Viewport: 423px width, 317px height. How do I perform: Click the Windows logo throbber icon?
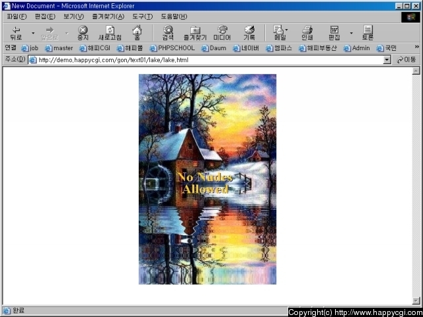tap(410, 17)
